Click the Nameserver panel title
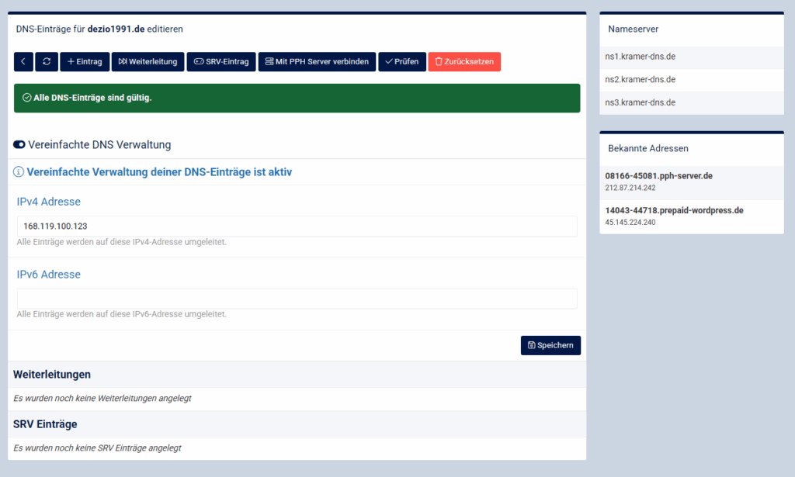 point(634,29)
